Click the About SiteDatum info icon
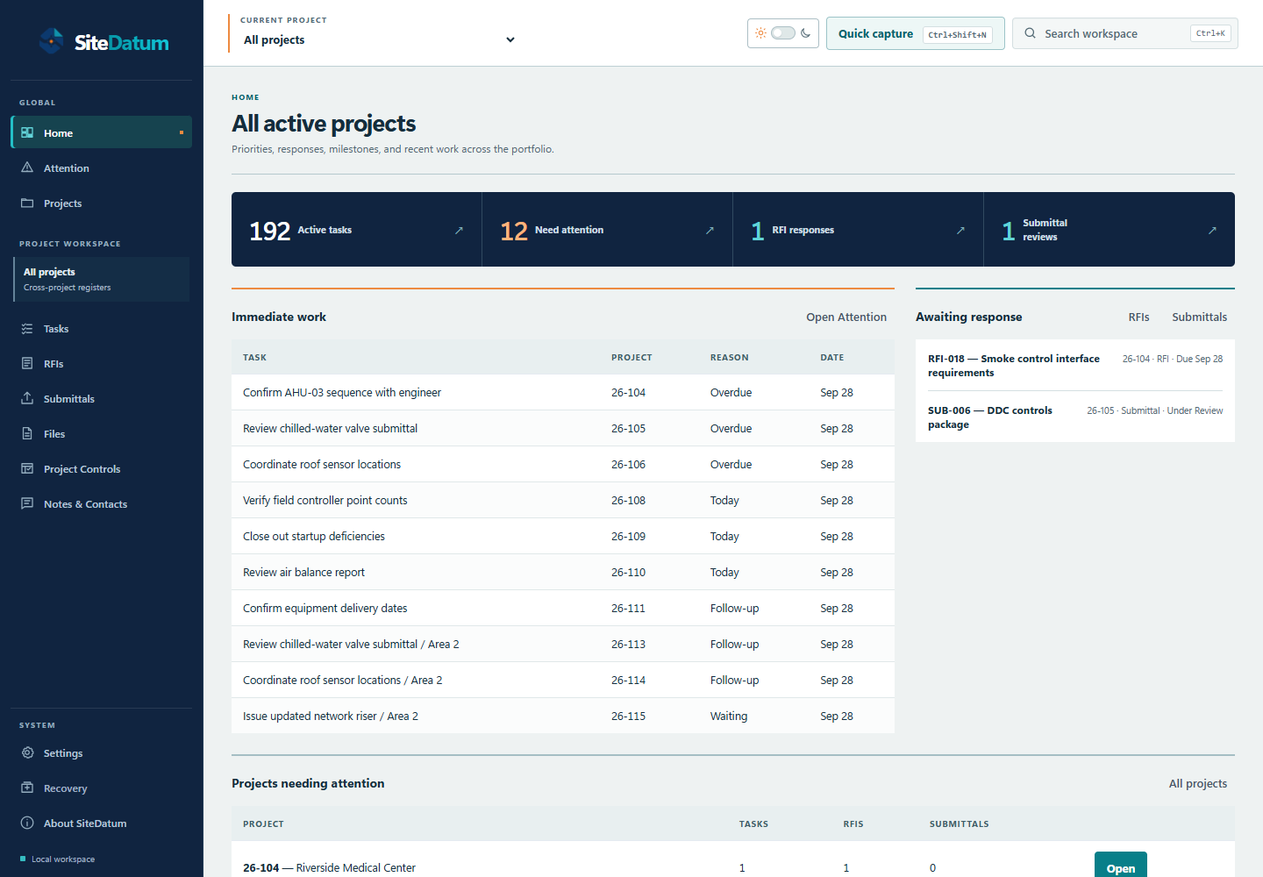Screen dimensions: 1263x877 (27, 823)
